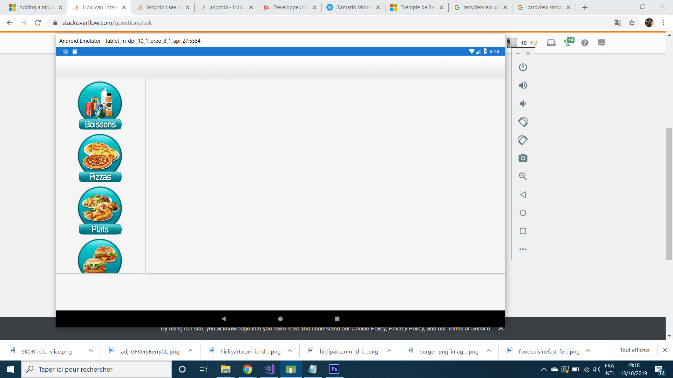
Task: Rotate the emulator clockwise
Action: [523, 140]
